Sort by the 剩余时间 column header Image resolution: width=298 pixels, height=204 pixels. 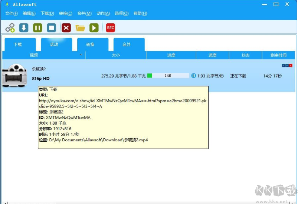pyautogui.click(x=279, y=55)
